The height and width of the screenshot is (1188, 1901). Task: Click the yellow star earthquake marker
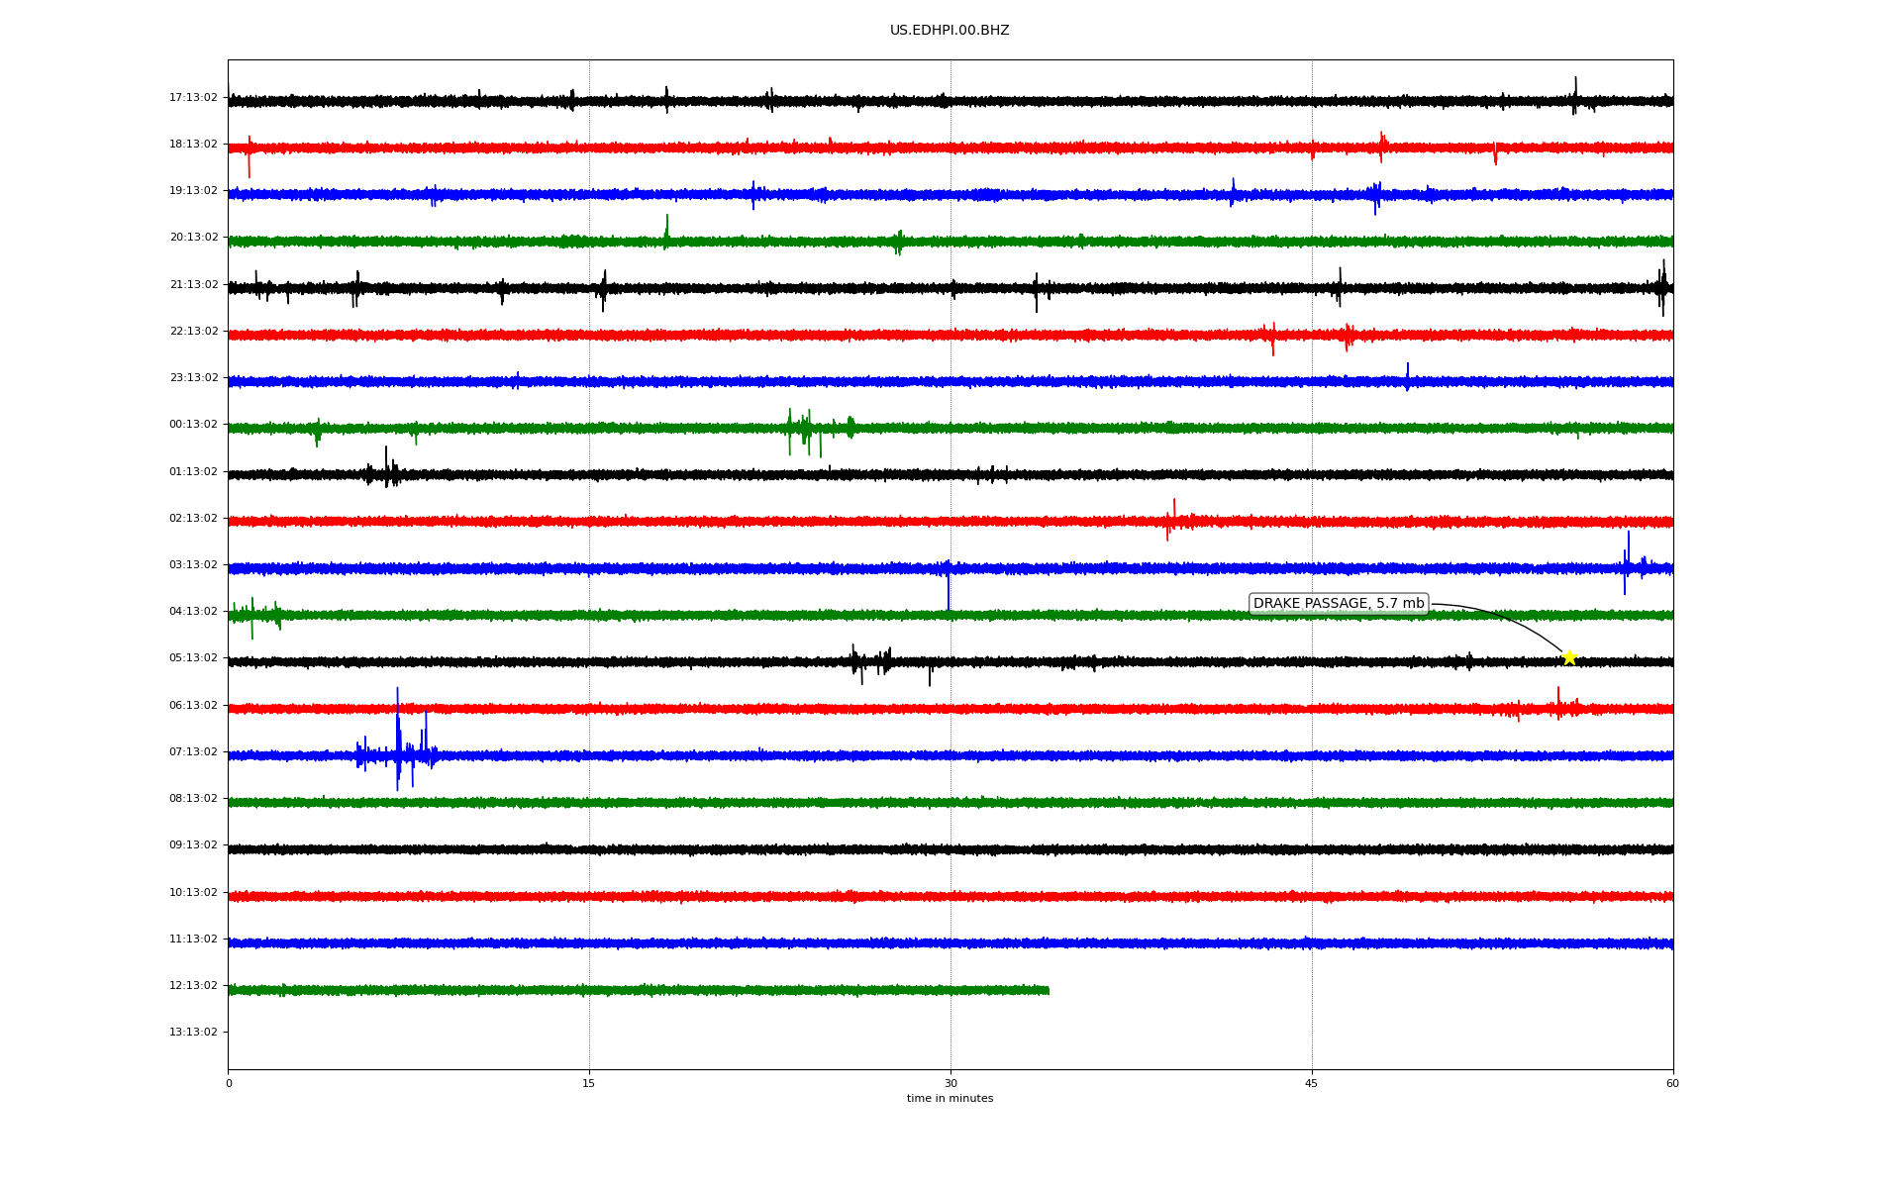(1569, 657)
